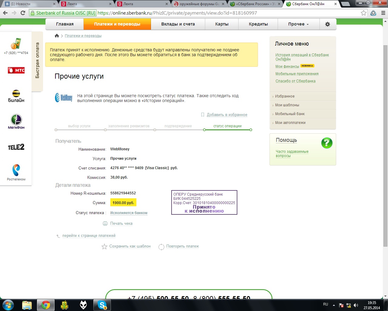Click the printer icon beside Печать чека

point(105,224)
